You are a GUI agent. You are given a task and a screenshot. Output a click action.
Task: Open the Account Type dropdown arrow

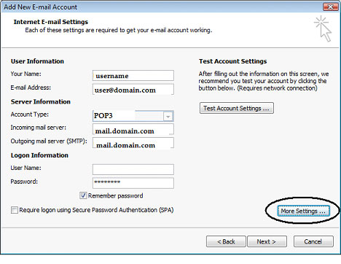tap(168, 117)
